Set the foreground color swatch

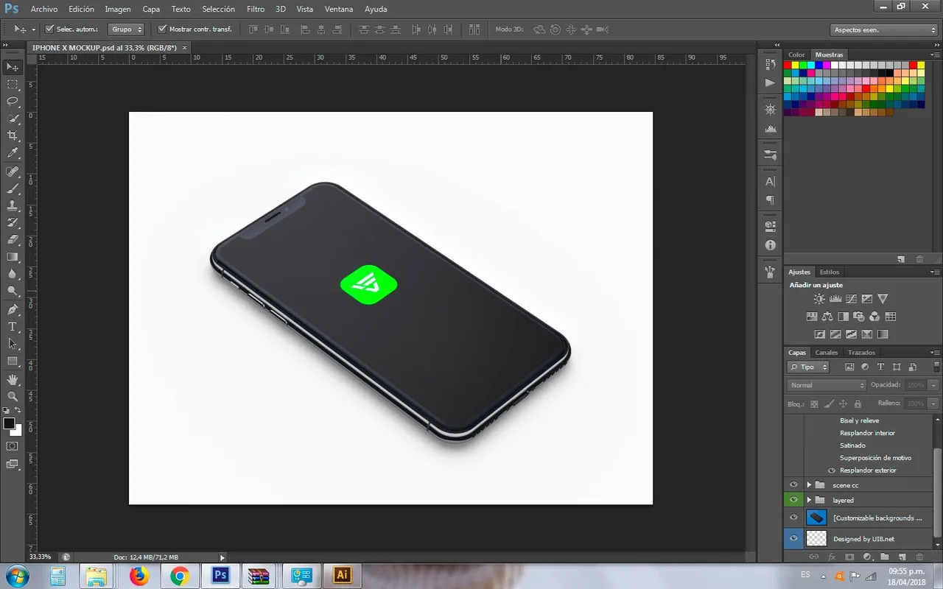(x=9, y=423)
